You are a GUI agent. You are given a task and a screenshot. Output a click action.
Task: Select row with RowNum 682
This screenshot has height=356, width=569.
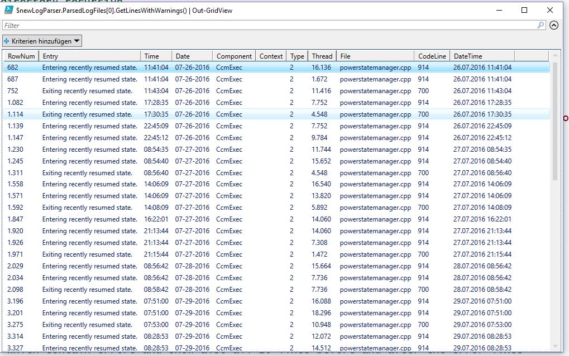[276, 68]
